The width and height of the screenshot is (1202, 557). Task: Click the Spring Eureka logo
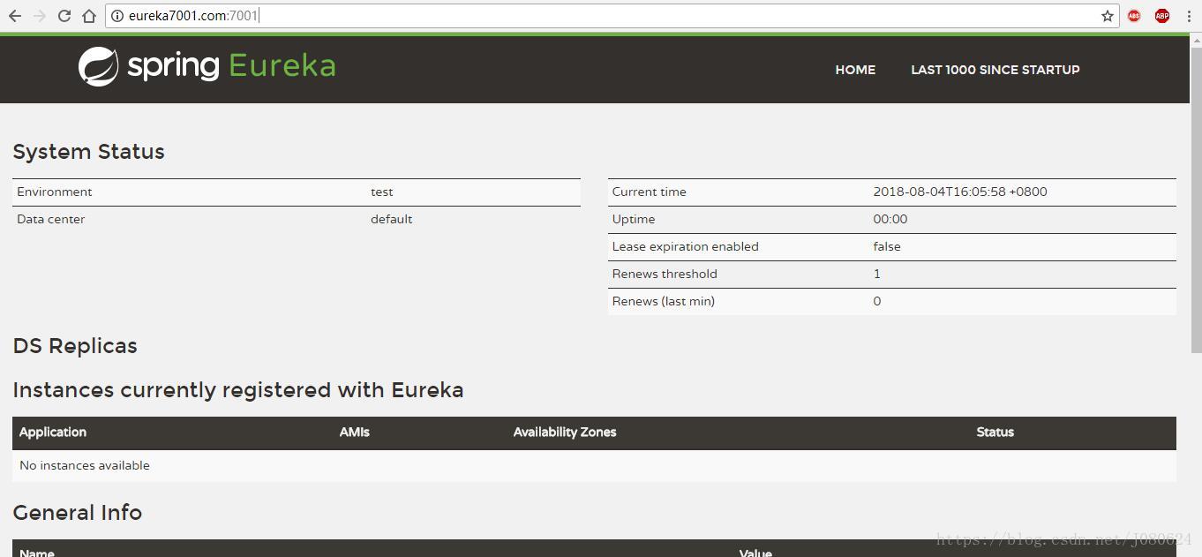pyautogui.click(x=207, y=66)
